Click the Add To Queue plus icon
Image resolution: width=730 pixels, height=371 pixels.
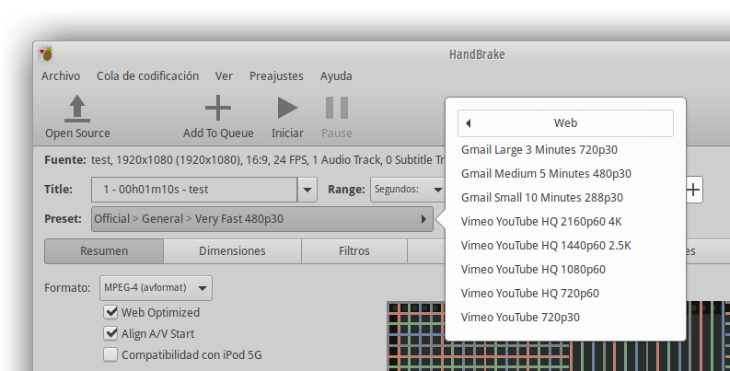coord(218,109)
